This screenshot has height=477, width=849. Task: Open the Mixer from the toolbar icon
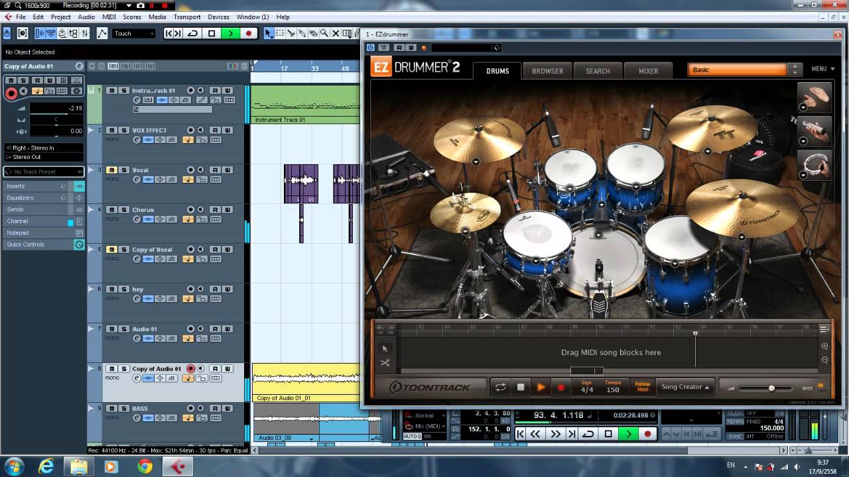click(84, 33)
